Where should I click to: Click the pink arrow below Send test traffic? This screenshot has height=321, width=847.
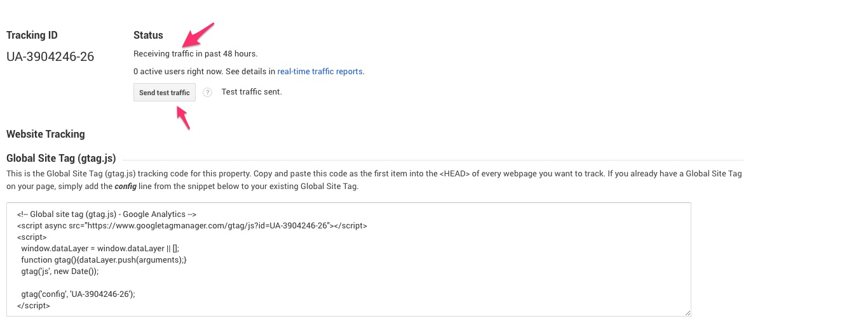[183, 118]
